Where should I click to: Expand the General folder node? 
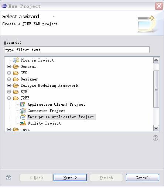tap(9, 66)
